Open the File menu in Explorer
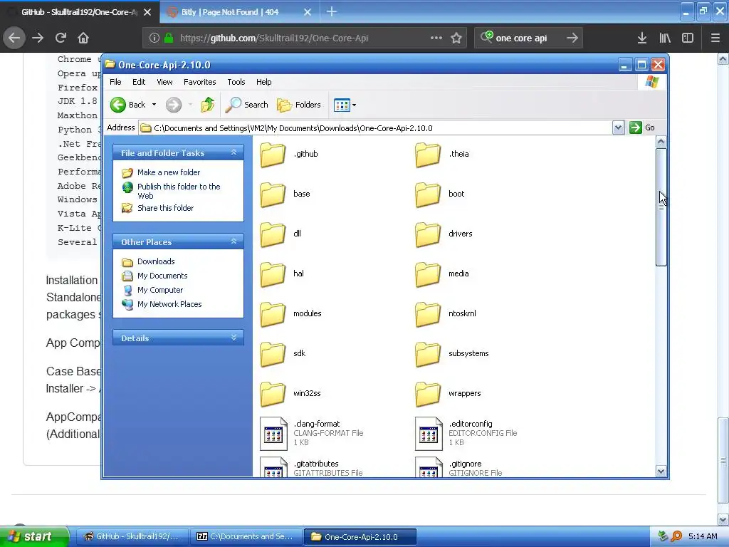The image size is (729, 547). tap(115, 82)
